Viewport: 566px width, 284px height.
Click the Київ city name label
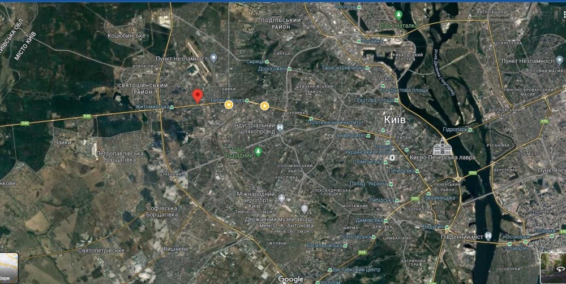[x=395, y=120]
